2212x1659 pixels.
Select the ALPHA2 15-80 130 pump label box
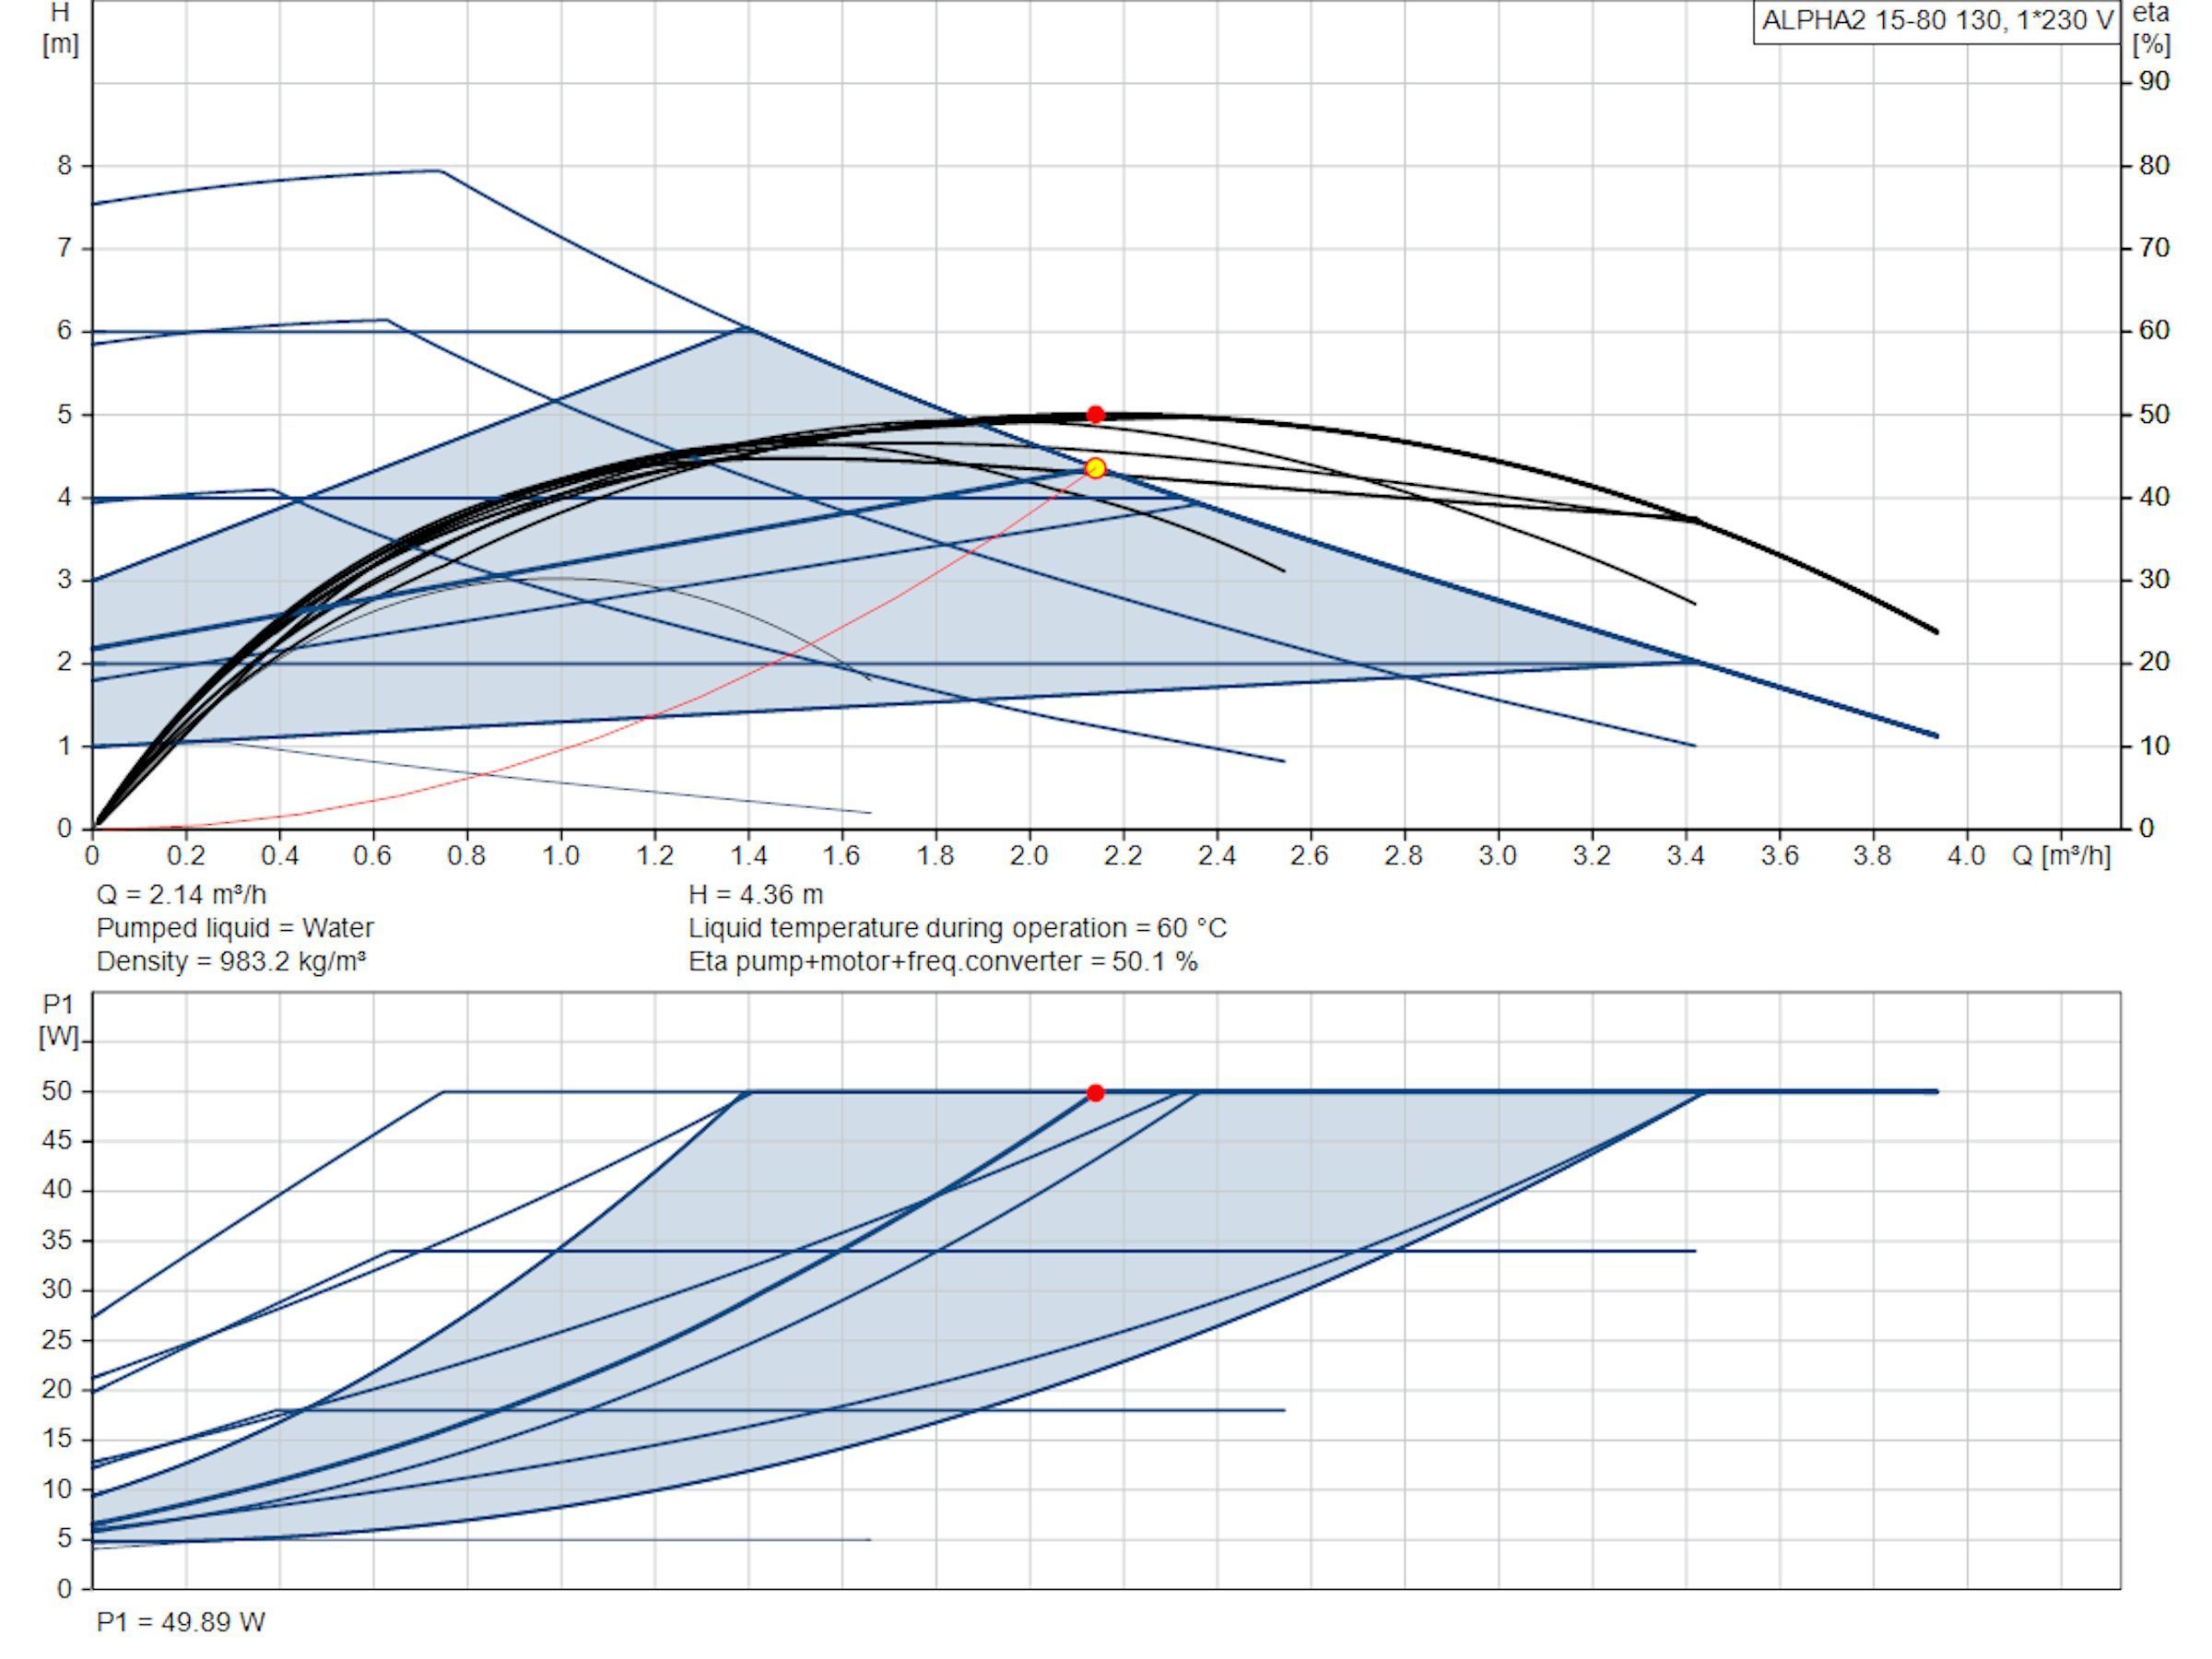[1937, 21]
